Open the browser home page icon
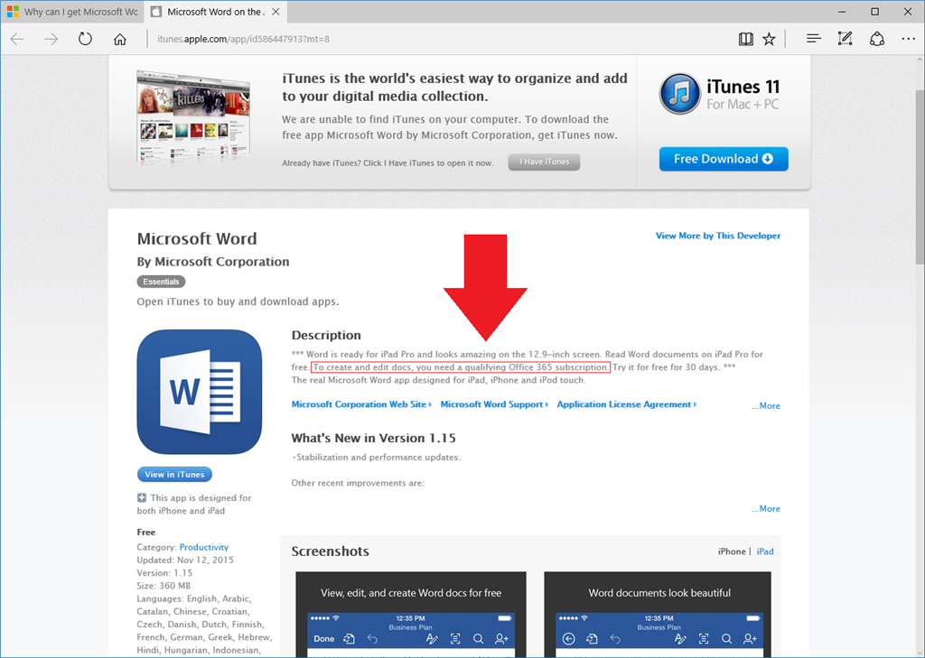 [120, 40]
